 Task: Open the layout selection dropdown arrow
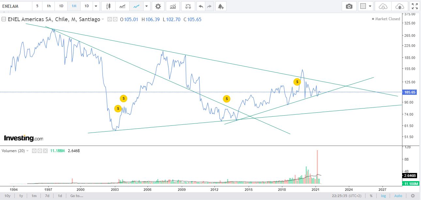point(370,6)
